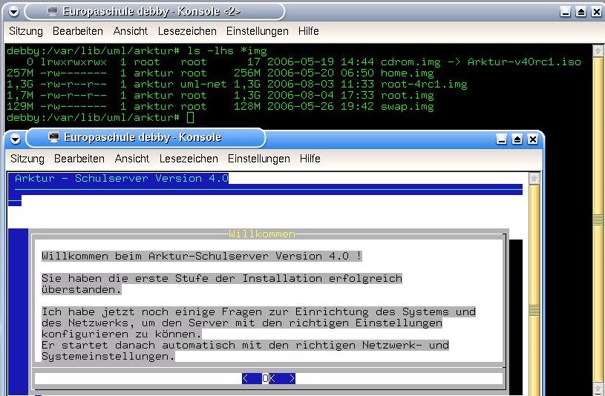Viewport: 605px width, 396px height.
Task: Click the terminal cursor at the last prompt
Action: pyautogui.click(x=190, y=118)
